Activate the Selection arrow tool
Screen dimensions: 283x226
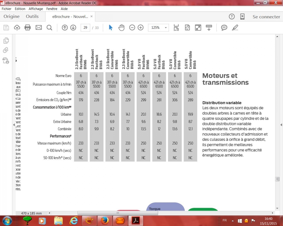click(x=111, y=28)
